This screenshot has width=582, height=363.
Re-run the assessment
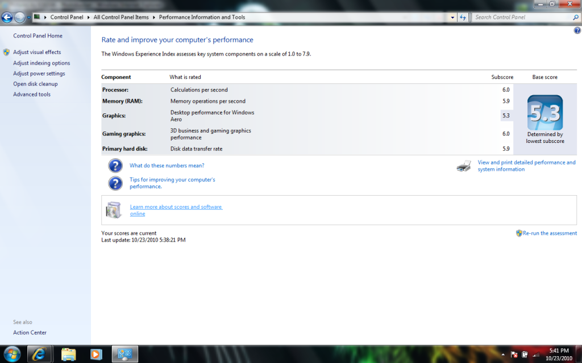click(x=550, y=233)
